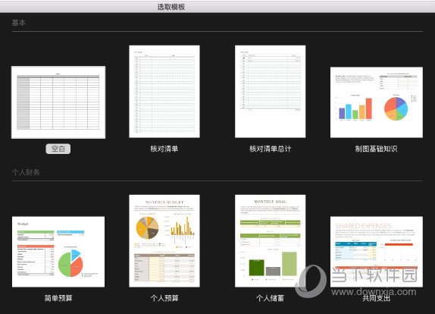Click the 个人储蓄 label text

click(271, 298)
